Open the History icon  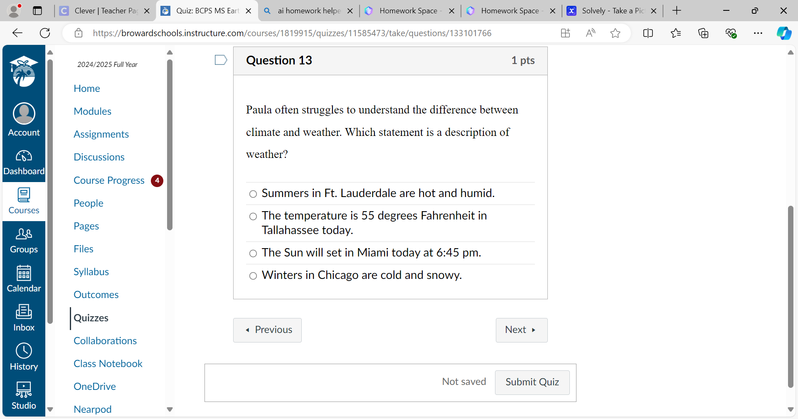24,357
